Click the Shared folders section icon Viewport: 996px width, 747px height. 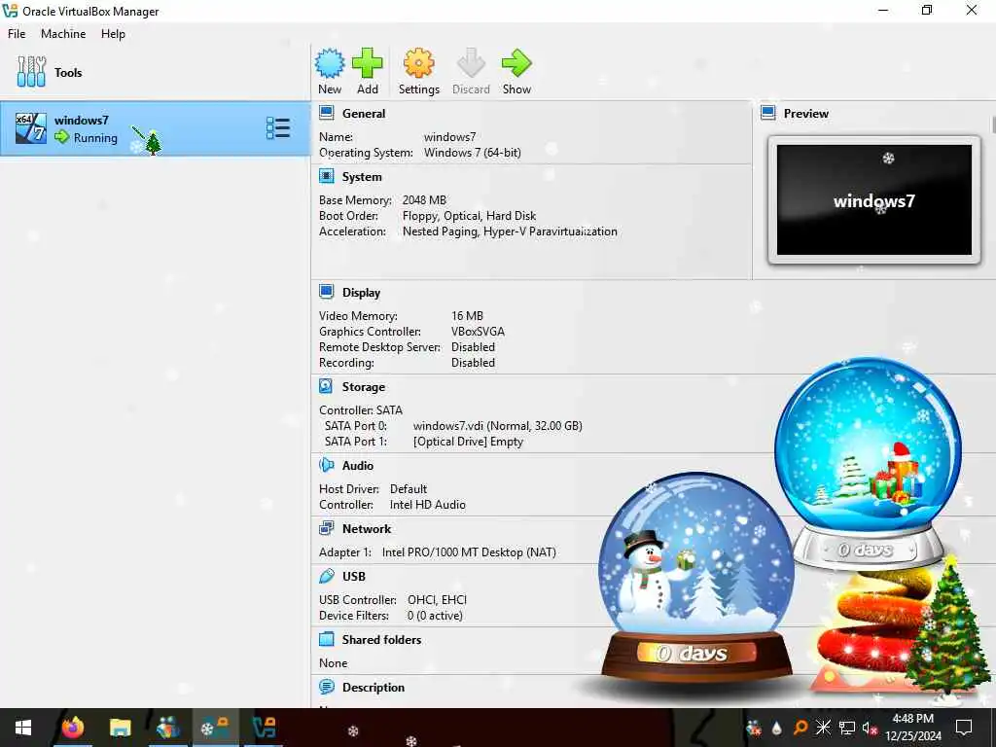coord(327,639)
